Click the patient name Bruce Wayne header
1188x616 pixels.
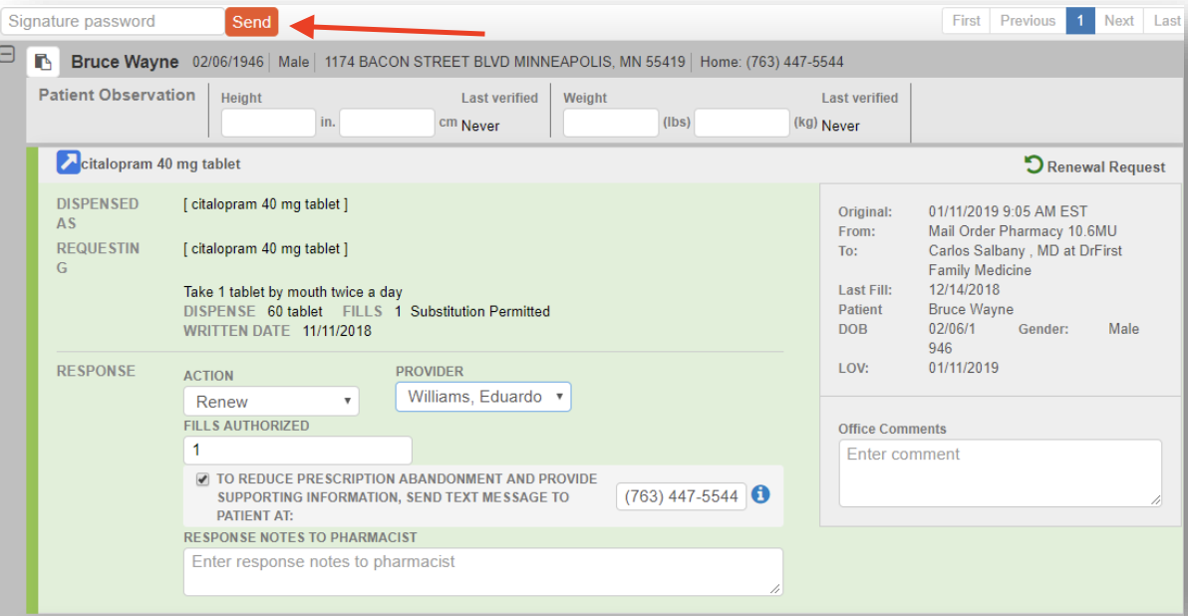tap(125, 62)
